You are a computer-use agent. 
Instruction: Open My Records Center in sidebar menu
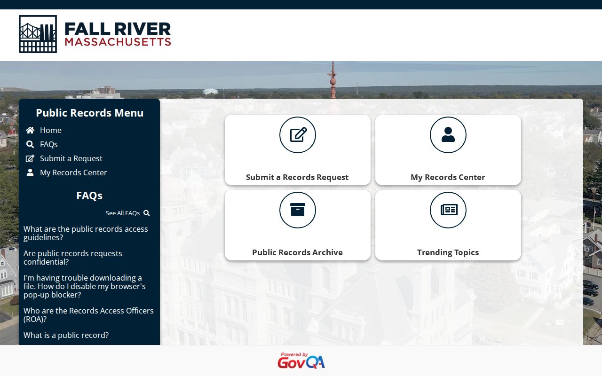[73, 172]
